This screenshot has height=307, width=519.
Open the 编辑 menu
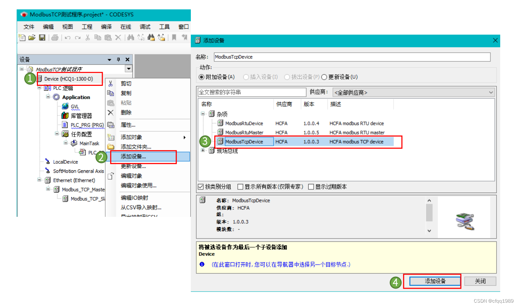pos(48,27)
